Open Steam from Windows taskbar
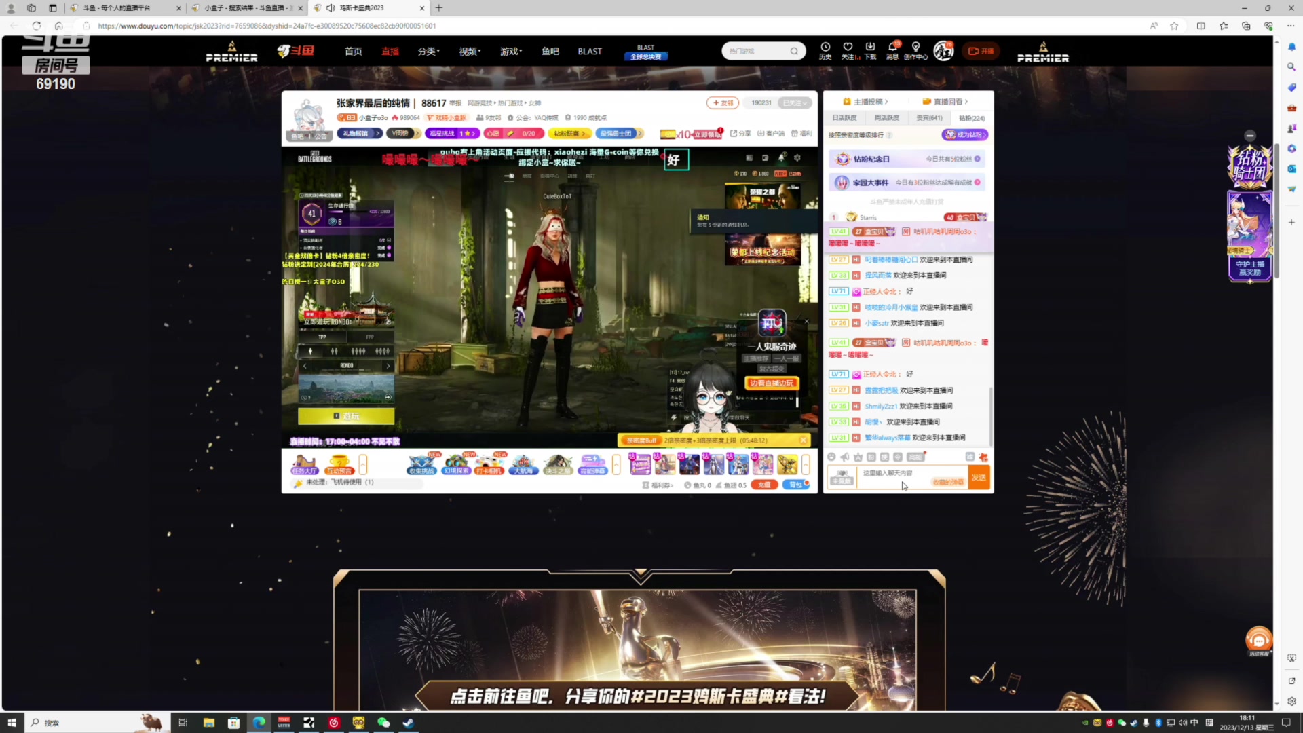1303x733 pixels. coord(408,723)
